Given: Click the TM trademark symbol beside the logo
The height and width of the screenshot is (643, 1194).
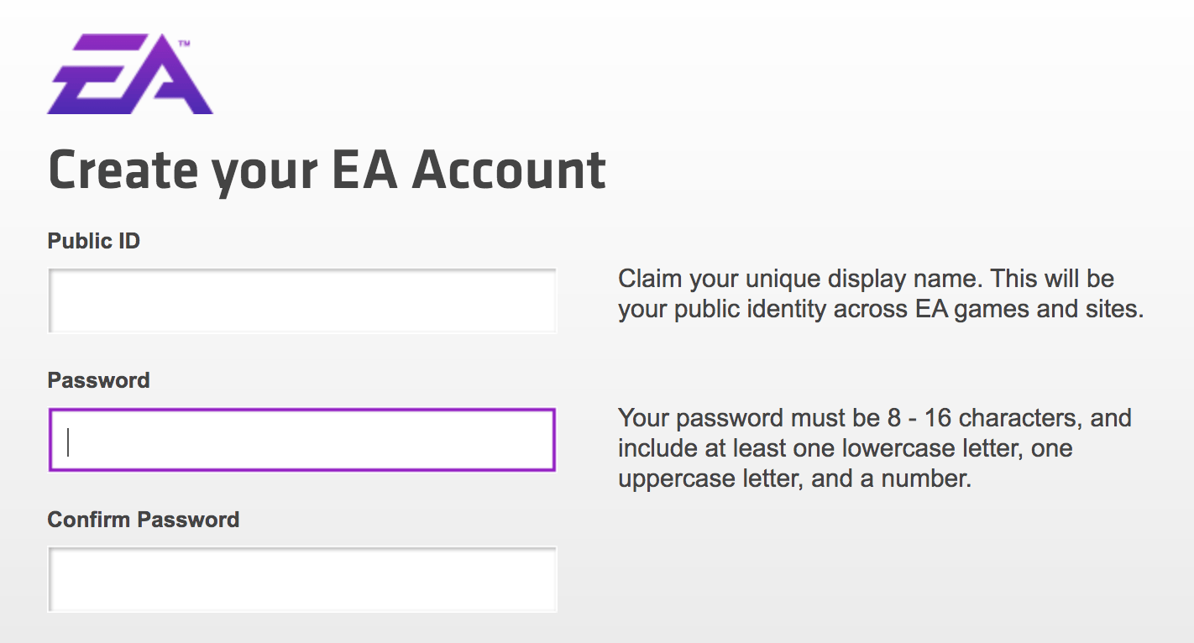Looking at the screenshot, I should pyautogui.click(x=184, y=41).
